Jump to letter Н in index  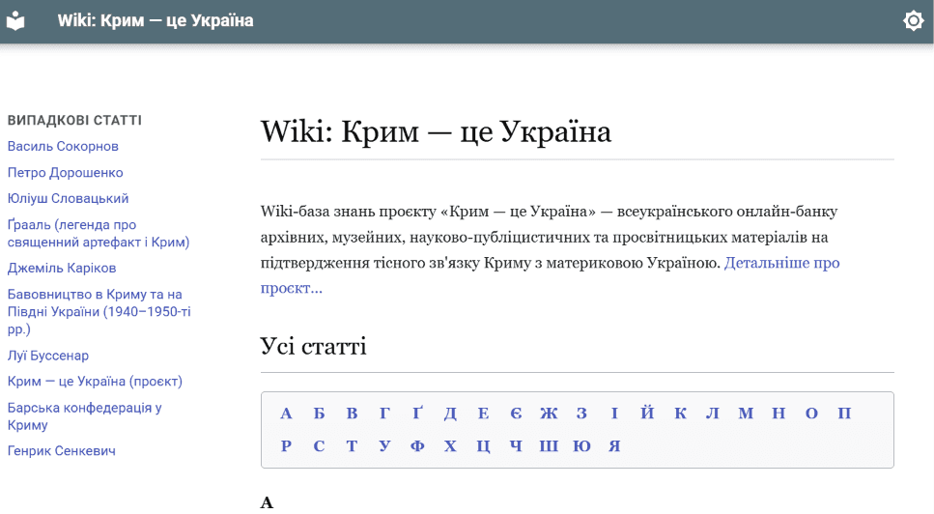(778, 413)
